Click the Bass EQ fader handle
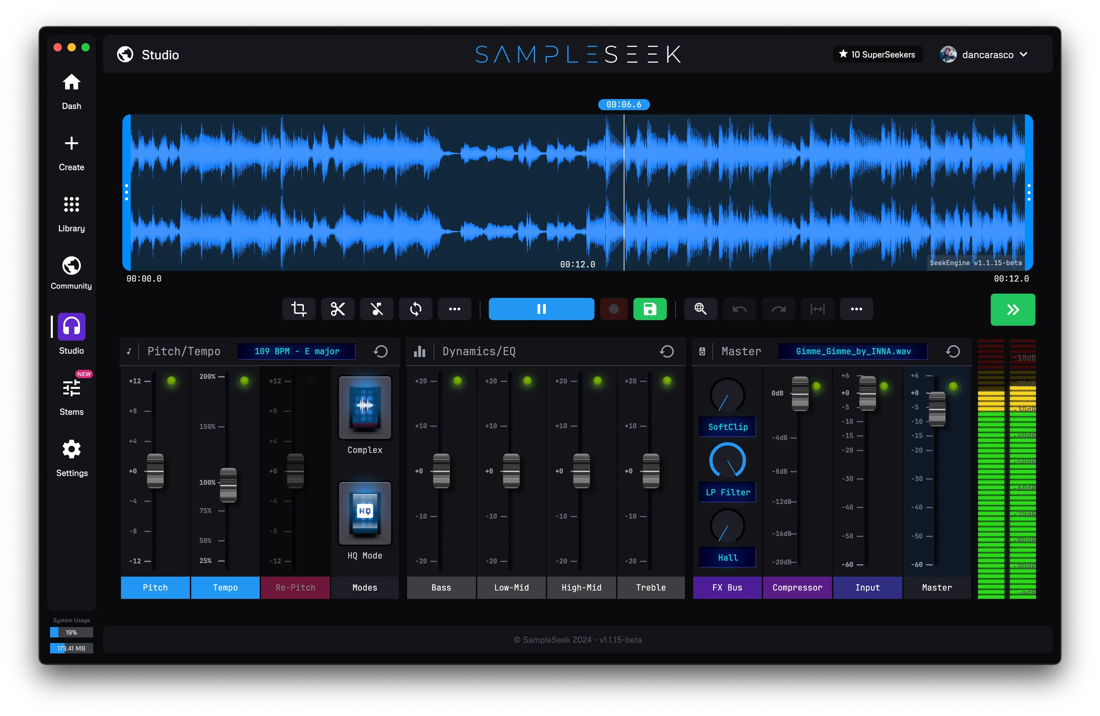Screen dimensions: 1100x716 click(x=442, y=471)
